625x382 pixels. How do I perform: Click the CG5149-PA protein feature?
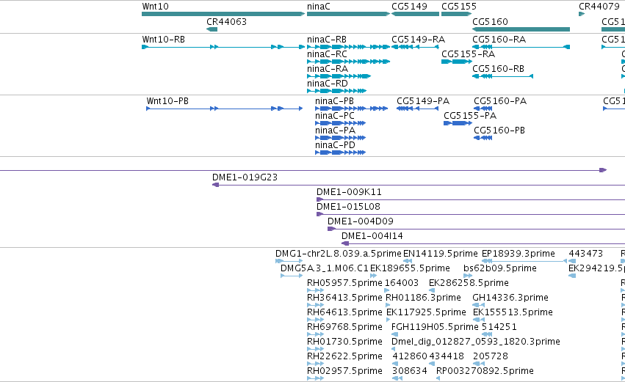pos(417,109)
